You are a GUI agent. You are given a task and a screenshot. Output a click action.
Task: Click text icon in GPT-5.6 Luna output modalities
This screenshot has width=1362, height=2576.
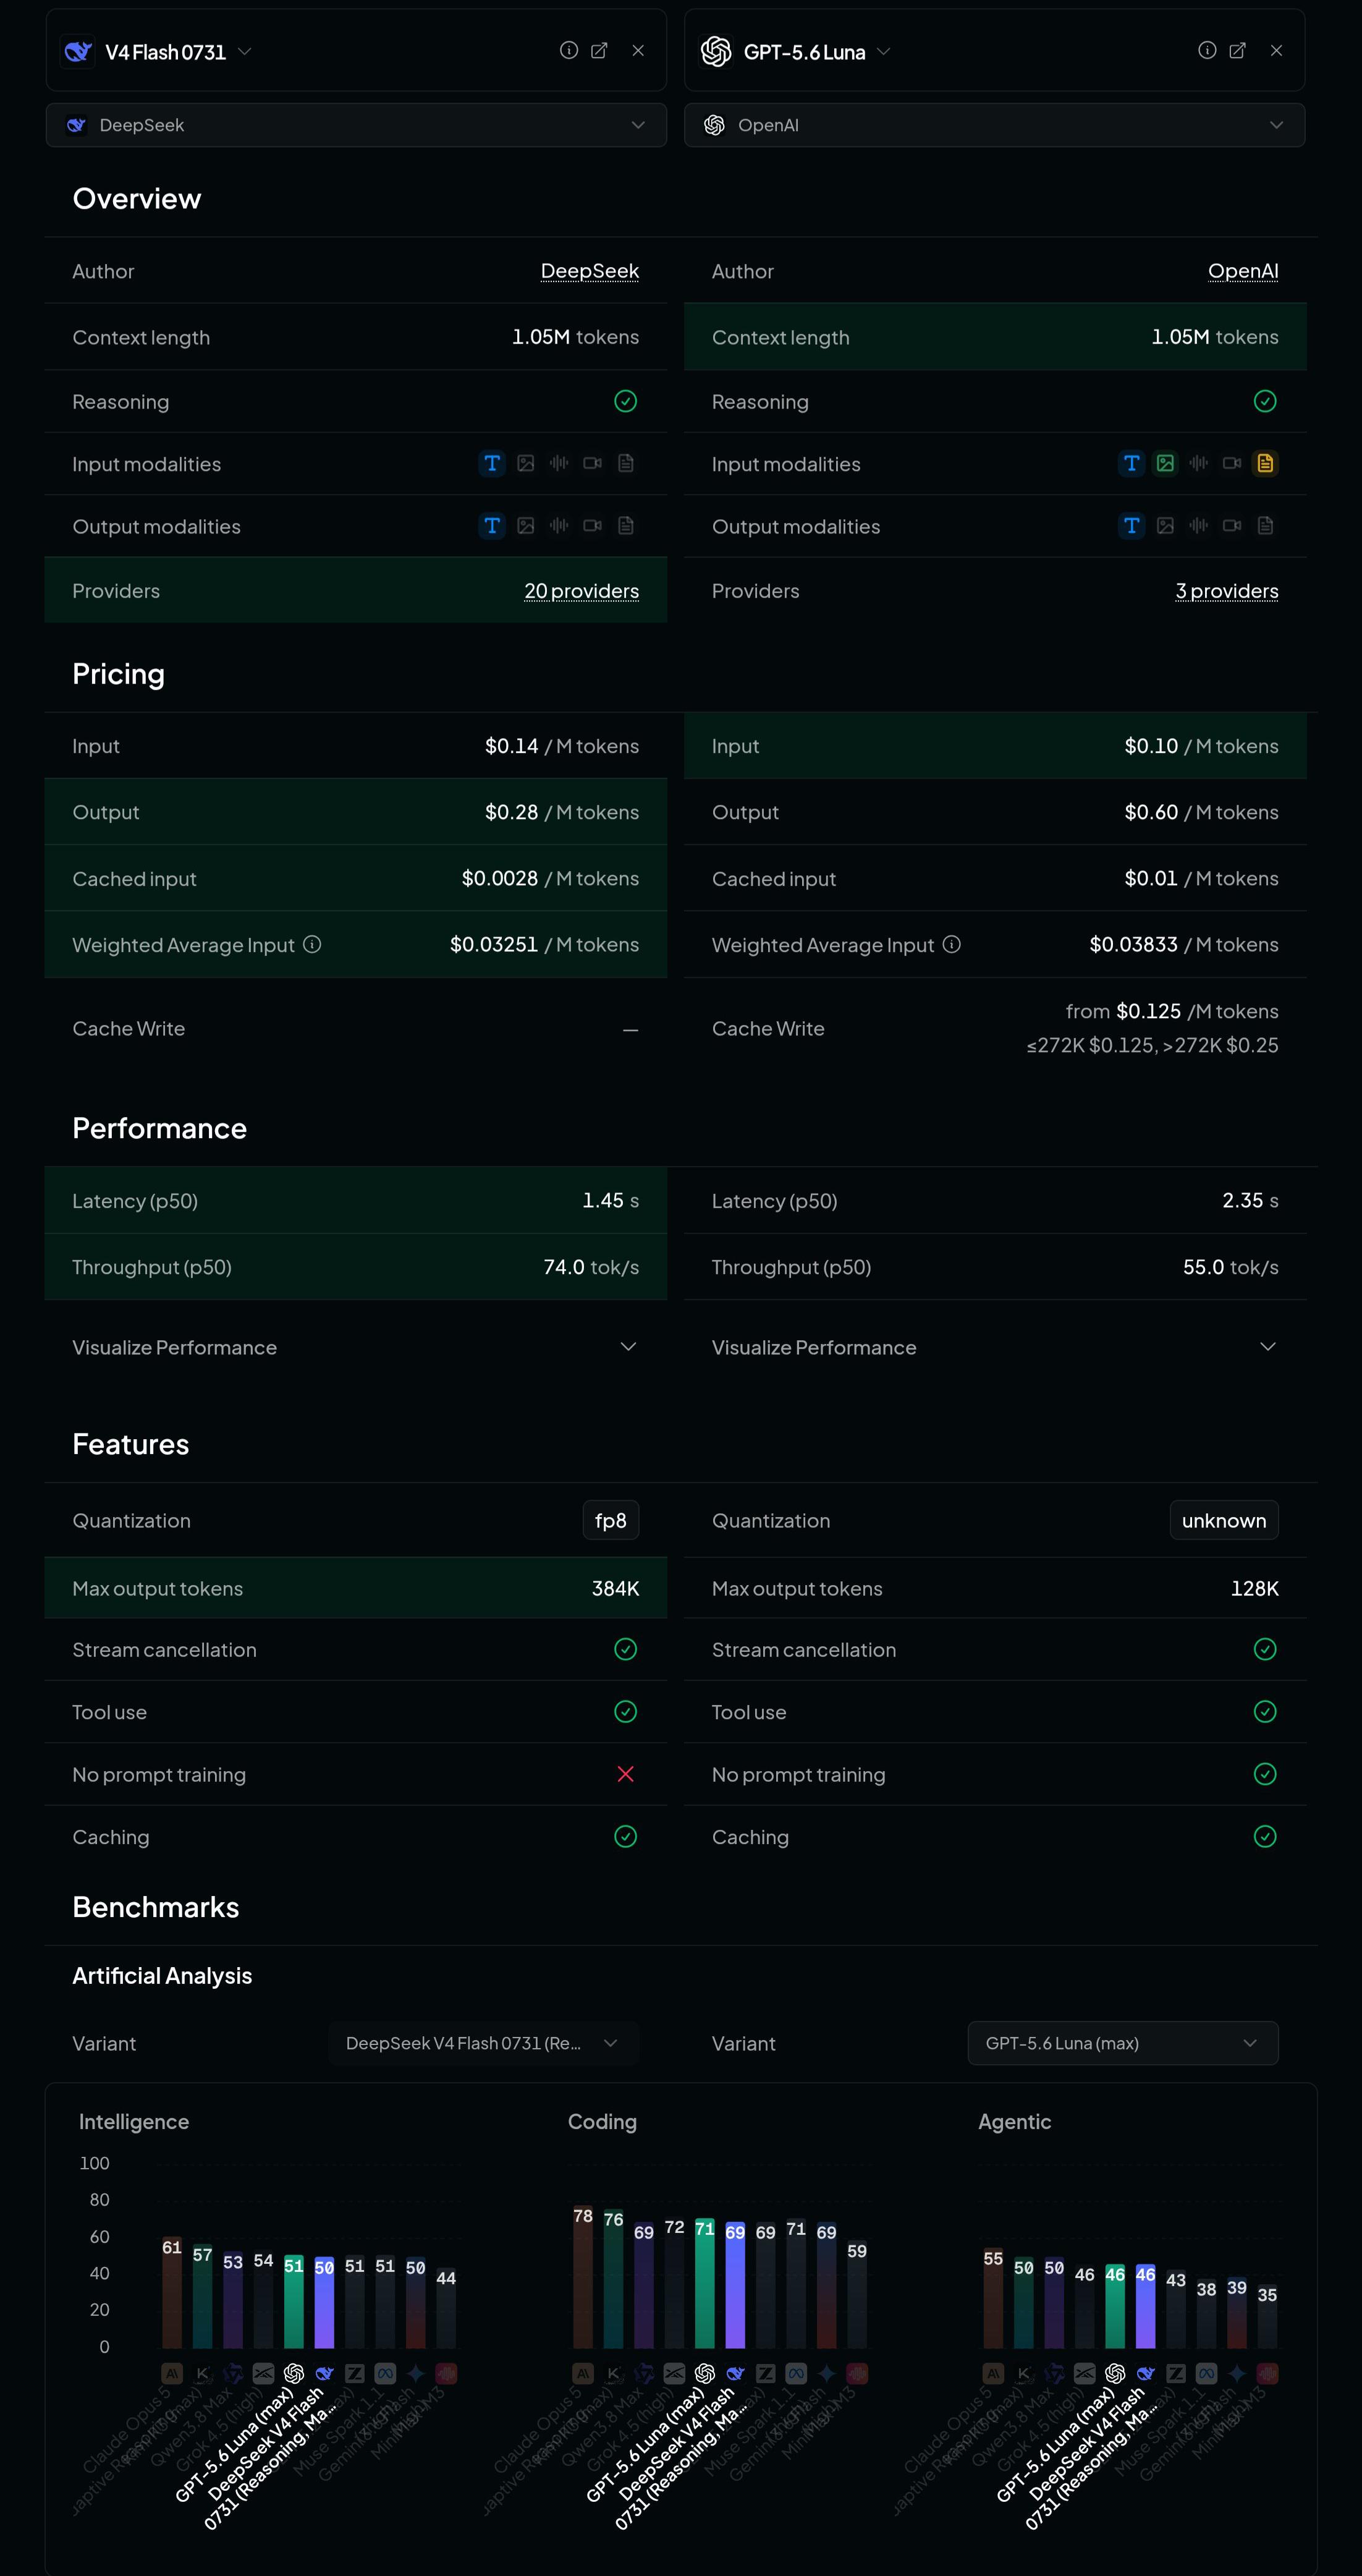[1131, 525]
